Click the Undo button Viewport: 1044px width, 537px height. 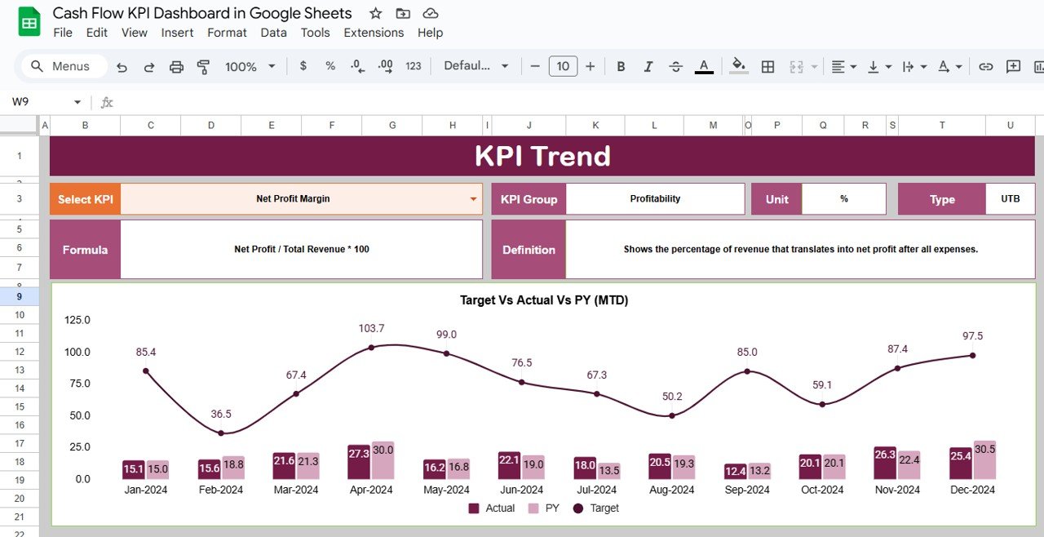coord(122,66)
